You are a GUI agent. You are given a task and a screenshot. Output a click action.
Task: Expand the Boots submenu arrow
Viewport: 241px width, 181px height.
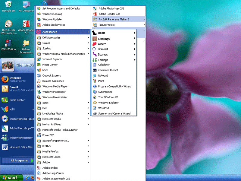[135, 33]
